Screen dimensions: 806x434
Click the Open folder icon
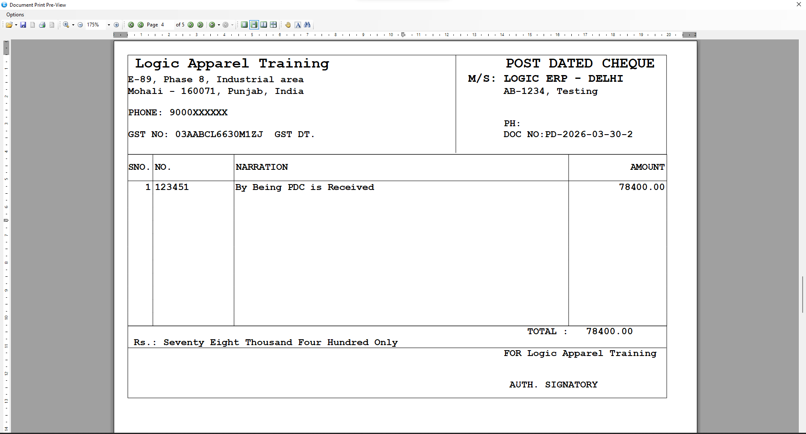[9, 25]
